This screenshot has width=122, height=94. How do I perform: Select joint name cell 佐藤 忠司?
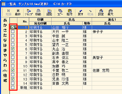point(107,70)
